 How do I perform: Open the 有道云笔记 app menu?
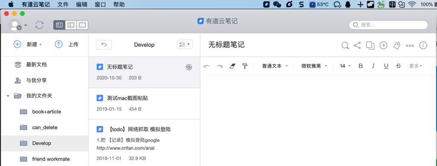point(36,4)
